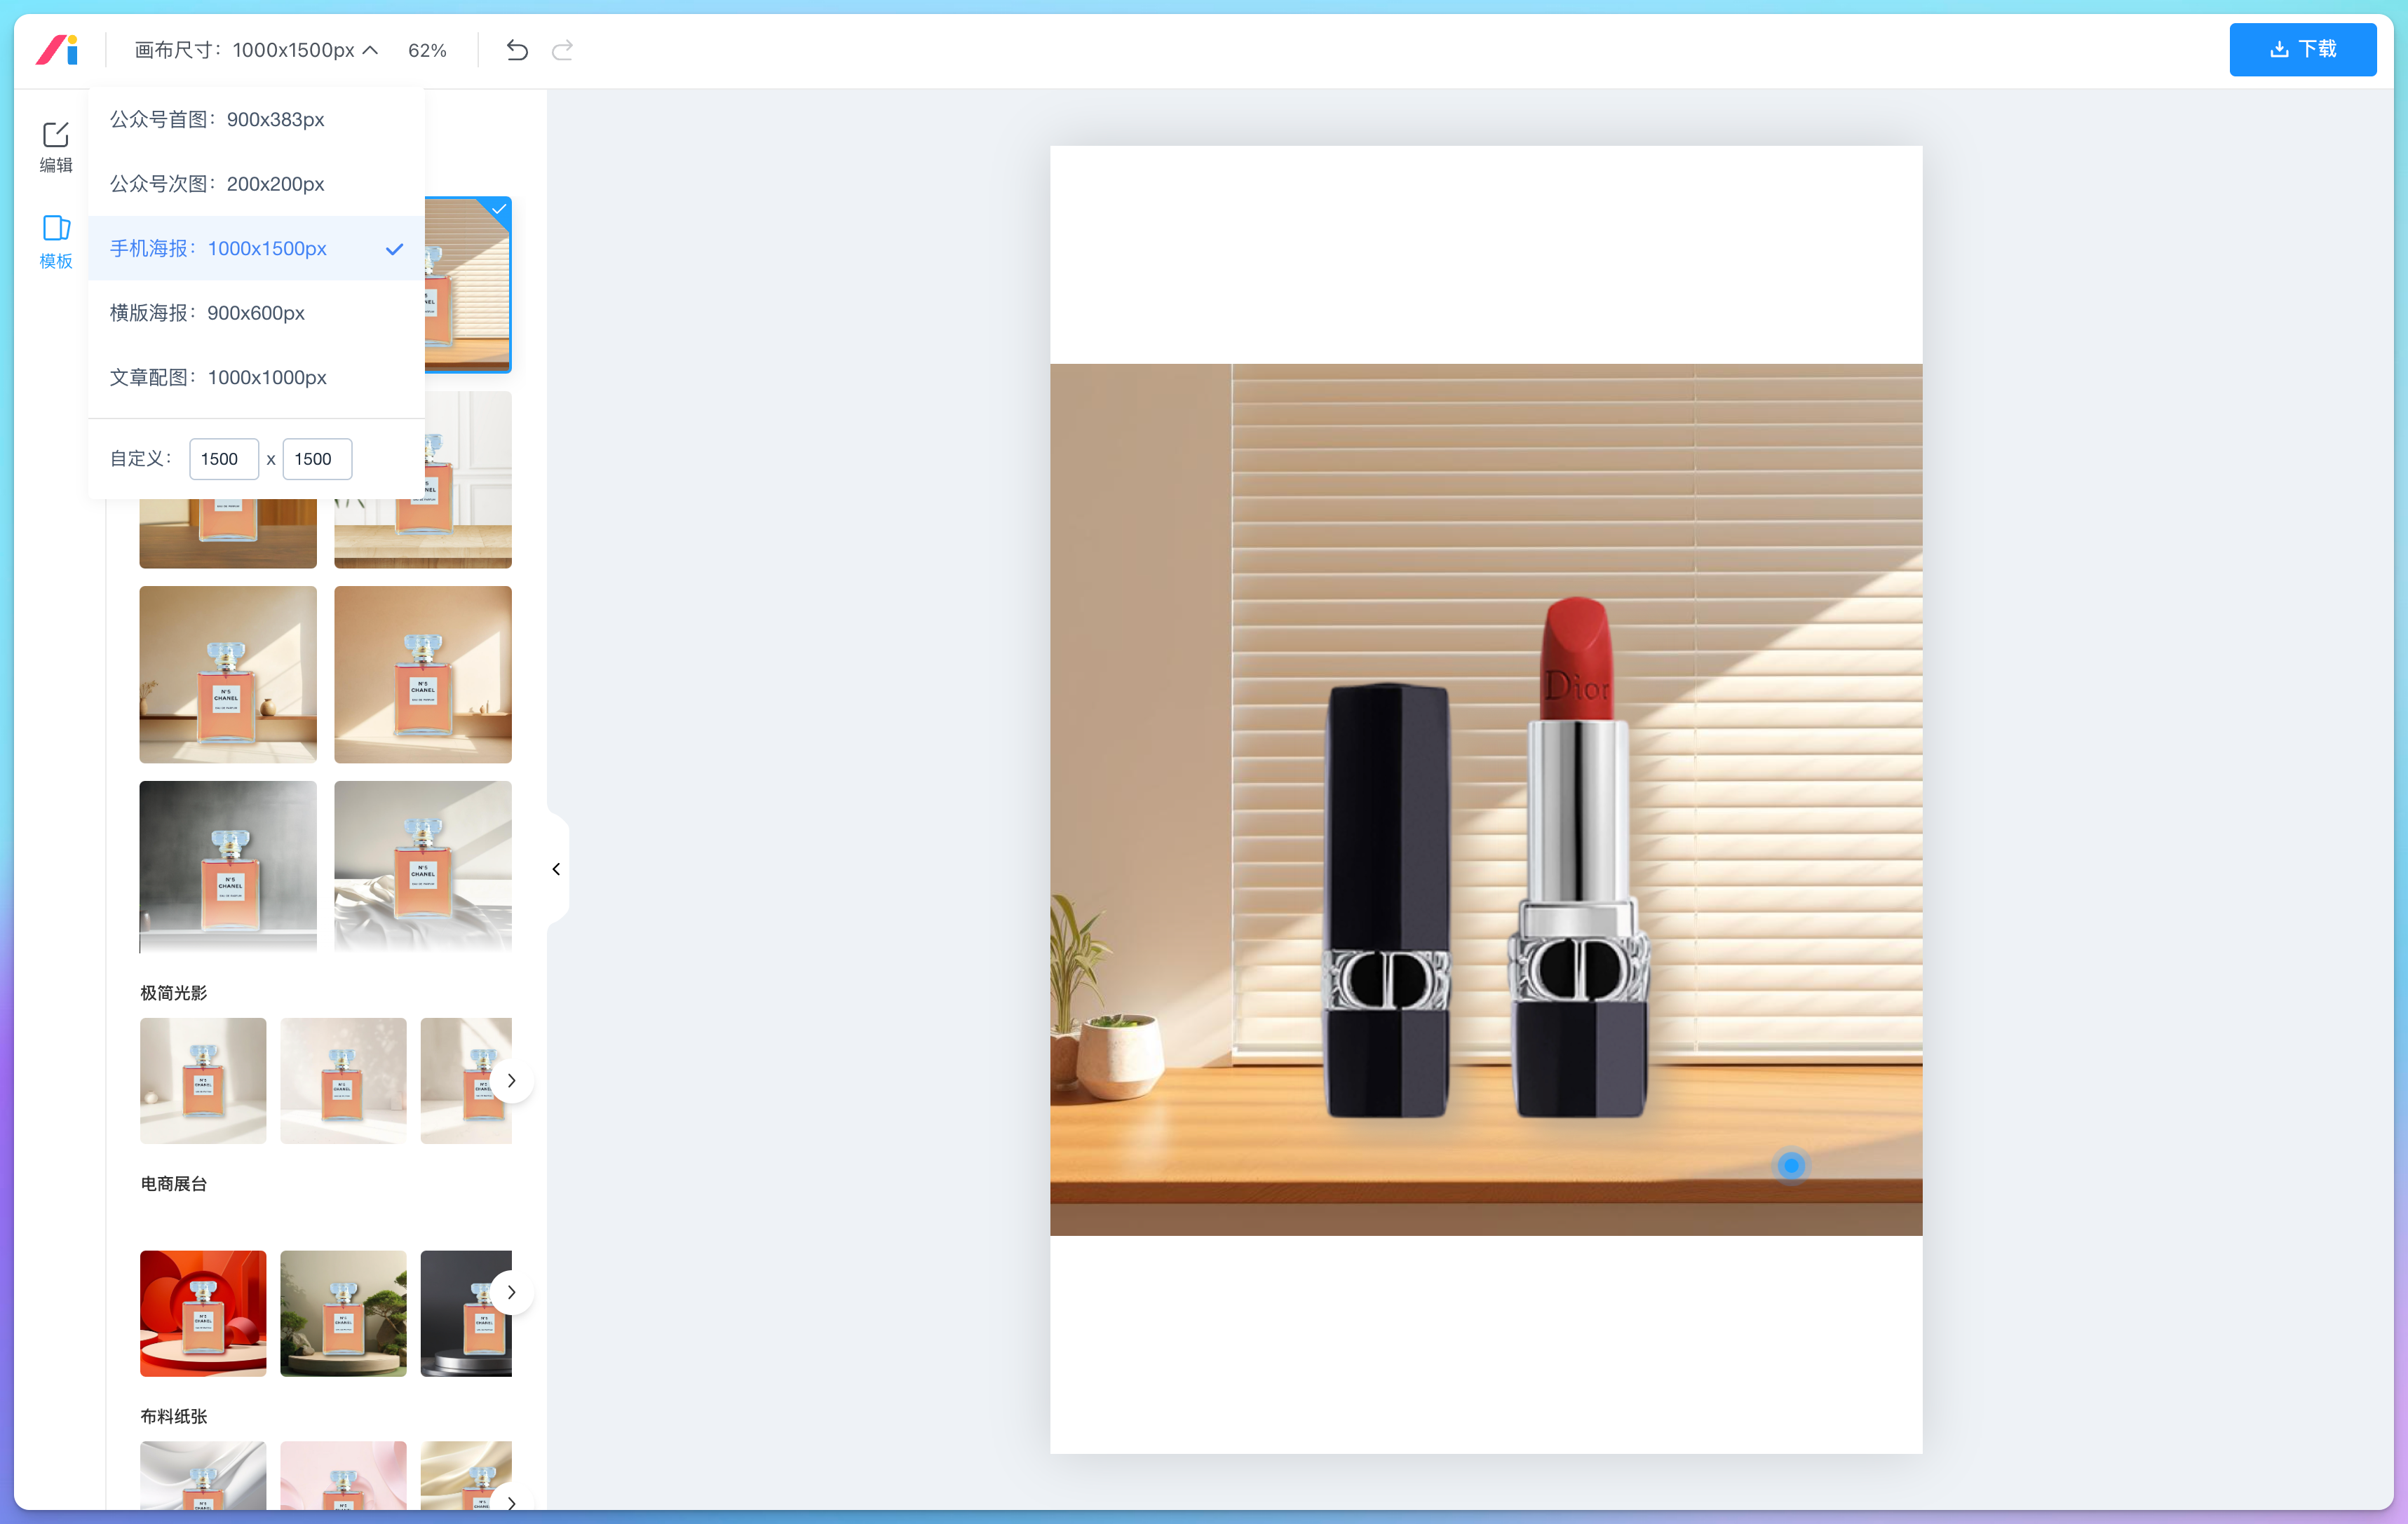Open the 编辑 edit panel
The width and height of the screenshot is (2408, 1524).
[x=56, y=147]
